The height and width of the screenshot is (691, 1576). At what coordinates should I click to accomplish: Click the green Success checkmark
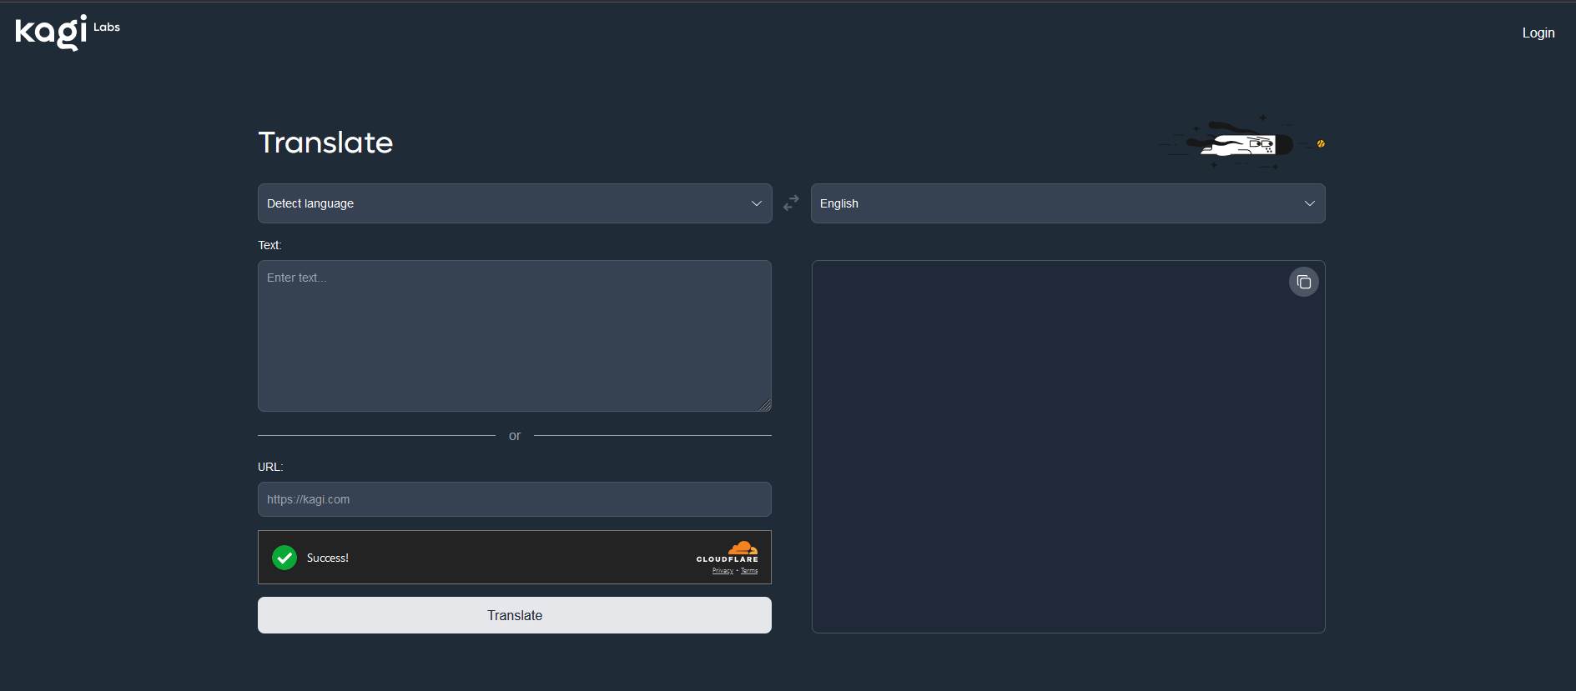284,558
